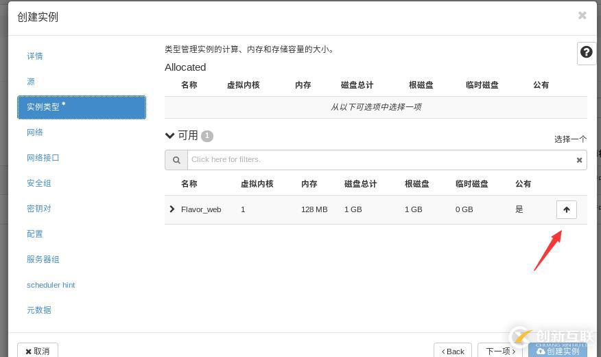Click the Back button

click(x=453, y=351)
